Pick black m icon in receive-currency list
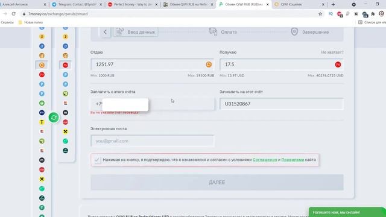This screenshot has width=386, height=217. pos(66,113)
